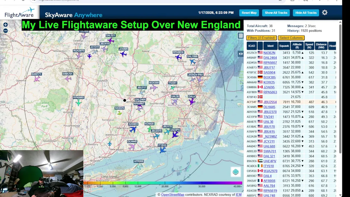Click the altitude color legend bar
The image size is (350, 197).
(163, 183)
